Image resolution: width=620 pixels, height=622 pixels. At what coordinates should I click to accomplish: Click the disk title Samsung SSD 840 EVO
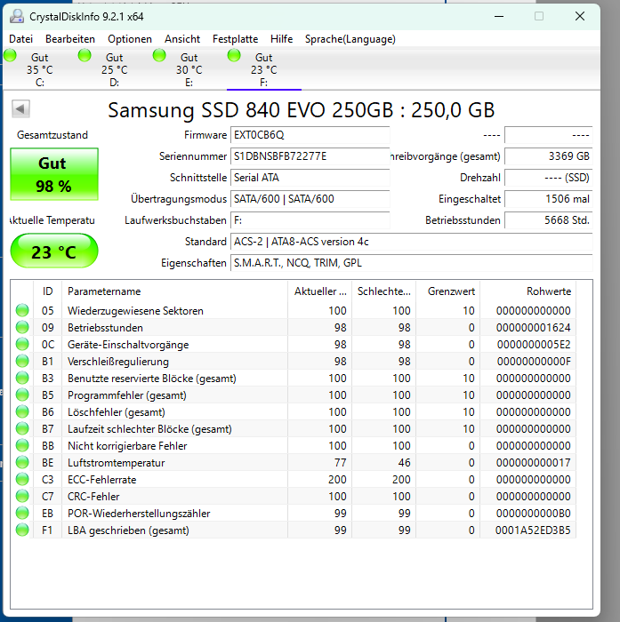(x=302, y=110)
